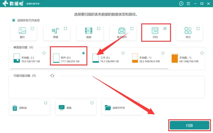The height and width of the screenshot is (133, 213).
Task: Click the 选择所有文件类型 label
Action: click(28, 20)
